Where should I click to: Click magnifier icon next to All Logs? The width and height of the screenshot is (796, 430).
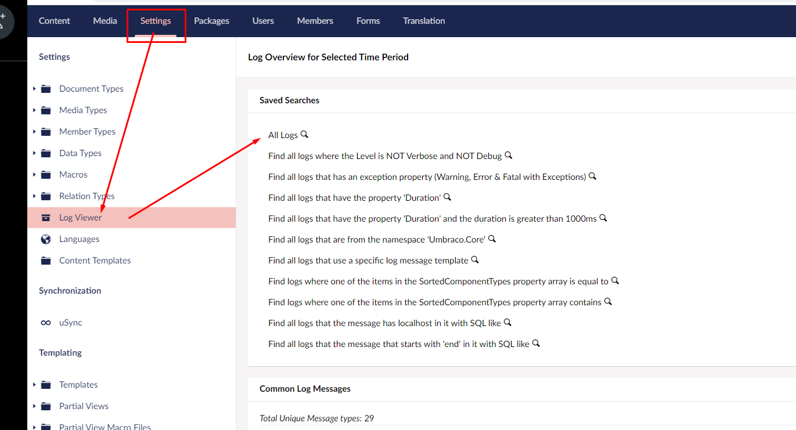click(304, 135)
